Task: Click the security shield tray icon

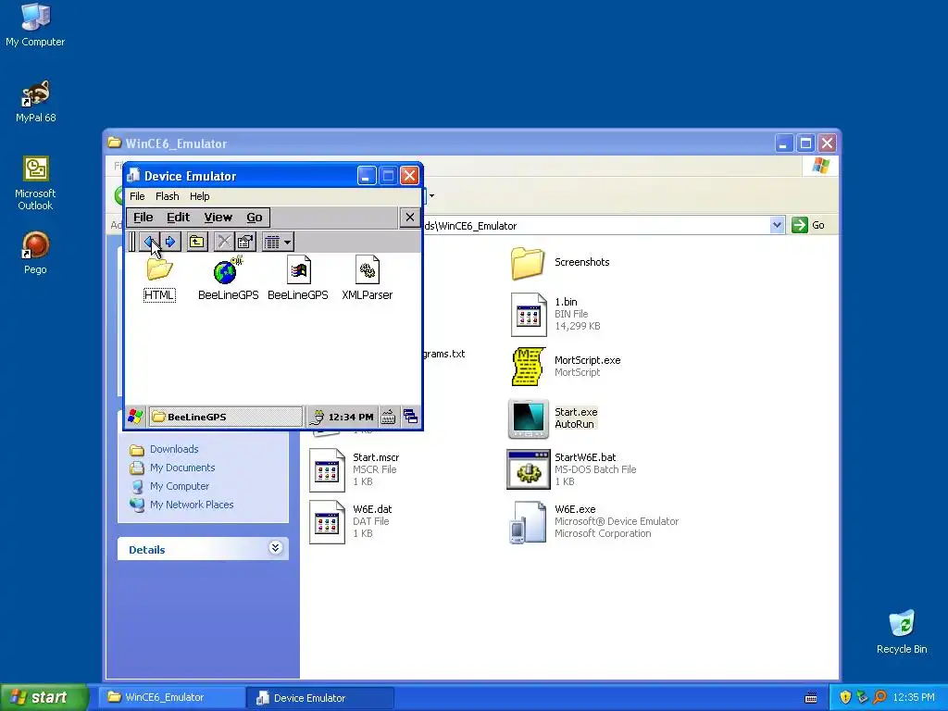Action: (845, 697)
